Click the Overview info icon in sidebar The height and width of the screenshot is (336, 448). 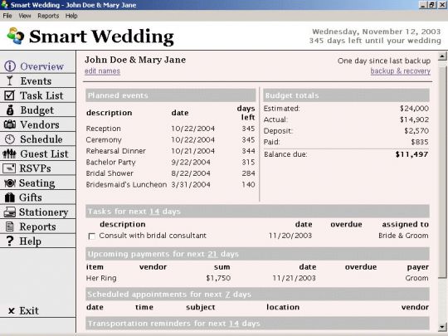point(10,66)
